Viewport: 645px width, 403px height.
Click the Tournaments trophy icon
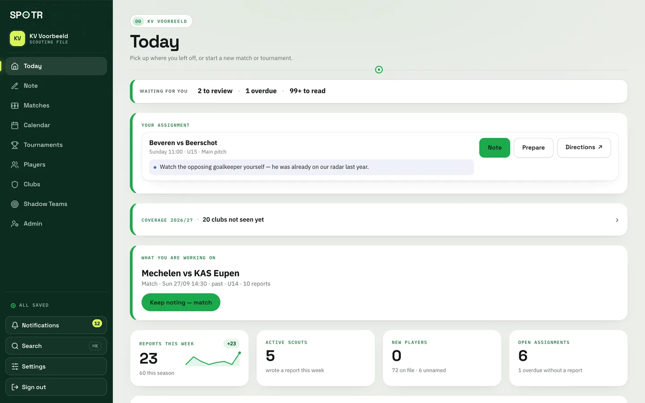[15, 145]
